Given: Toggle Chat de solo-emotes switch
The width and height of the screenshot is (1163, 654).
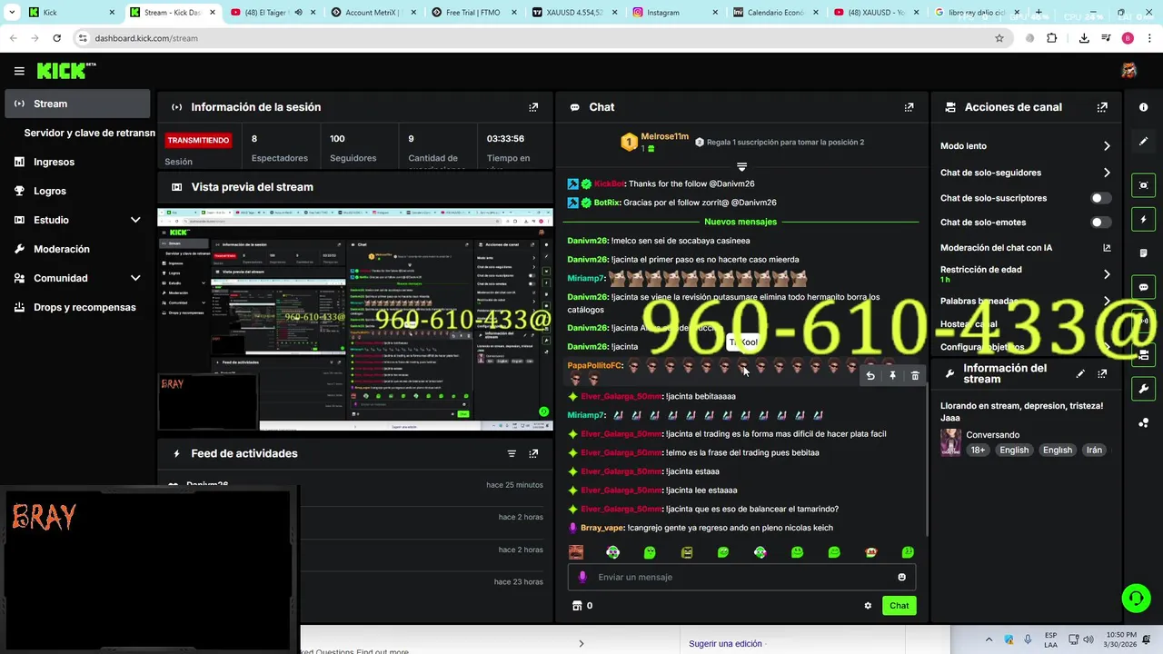Looking at the screenshot, I should click(x=1100, y=223).
